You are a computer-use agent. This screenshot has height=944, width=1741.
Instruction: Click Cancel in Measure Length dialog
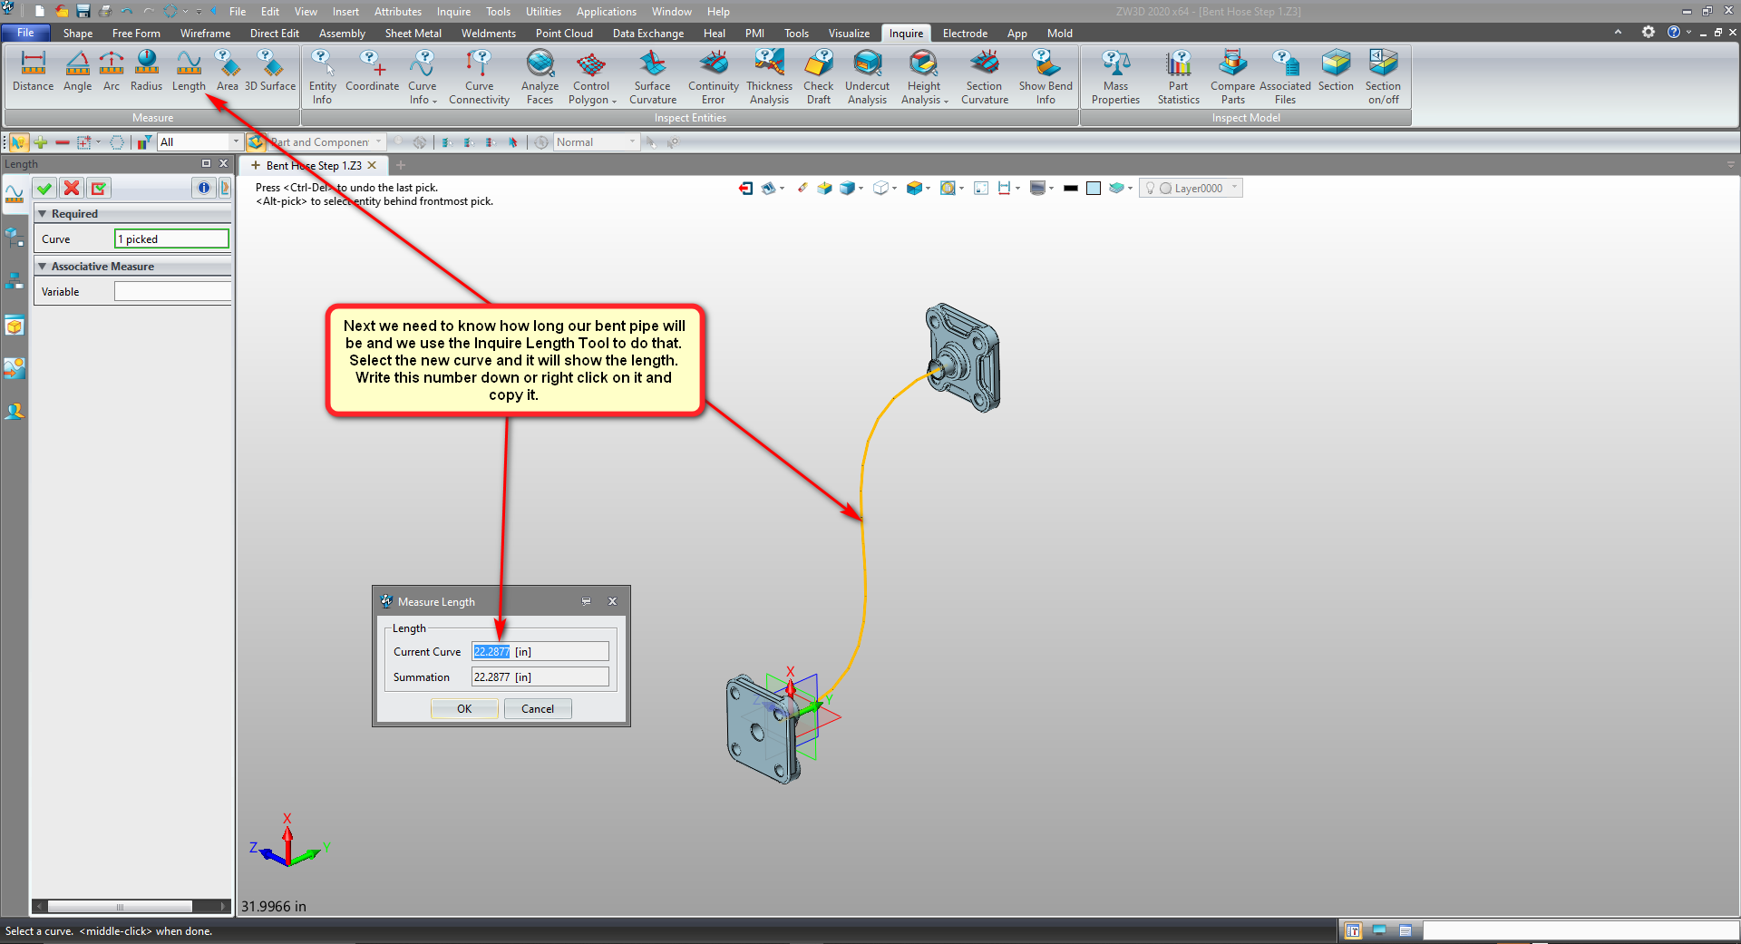coord(537,709)
